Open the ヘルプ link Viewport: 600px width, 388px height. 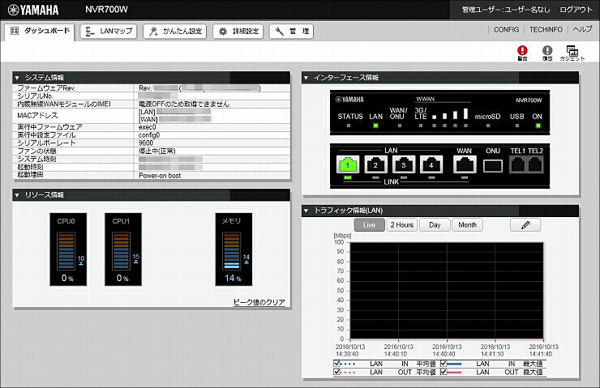[x=582, y=29]
